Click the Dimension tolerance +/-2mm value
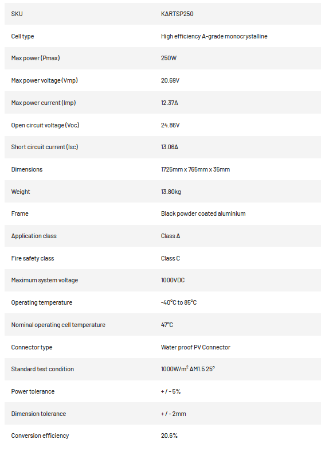The height and width of the screenshot is (451, 329). click(x=173, y=414)
